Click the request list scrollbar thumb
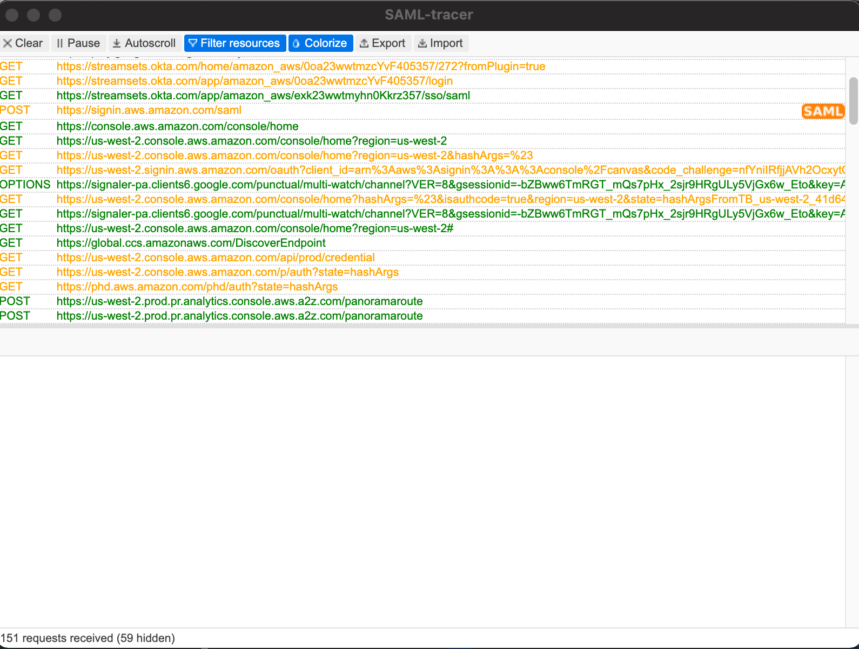859x649 pixels. pyautogui.click(x=854, y=101)
